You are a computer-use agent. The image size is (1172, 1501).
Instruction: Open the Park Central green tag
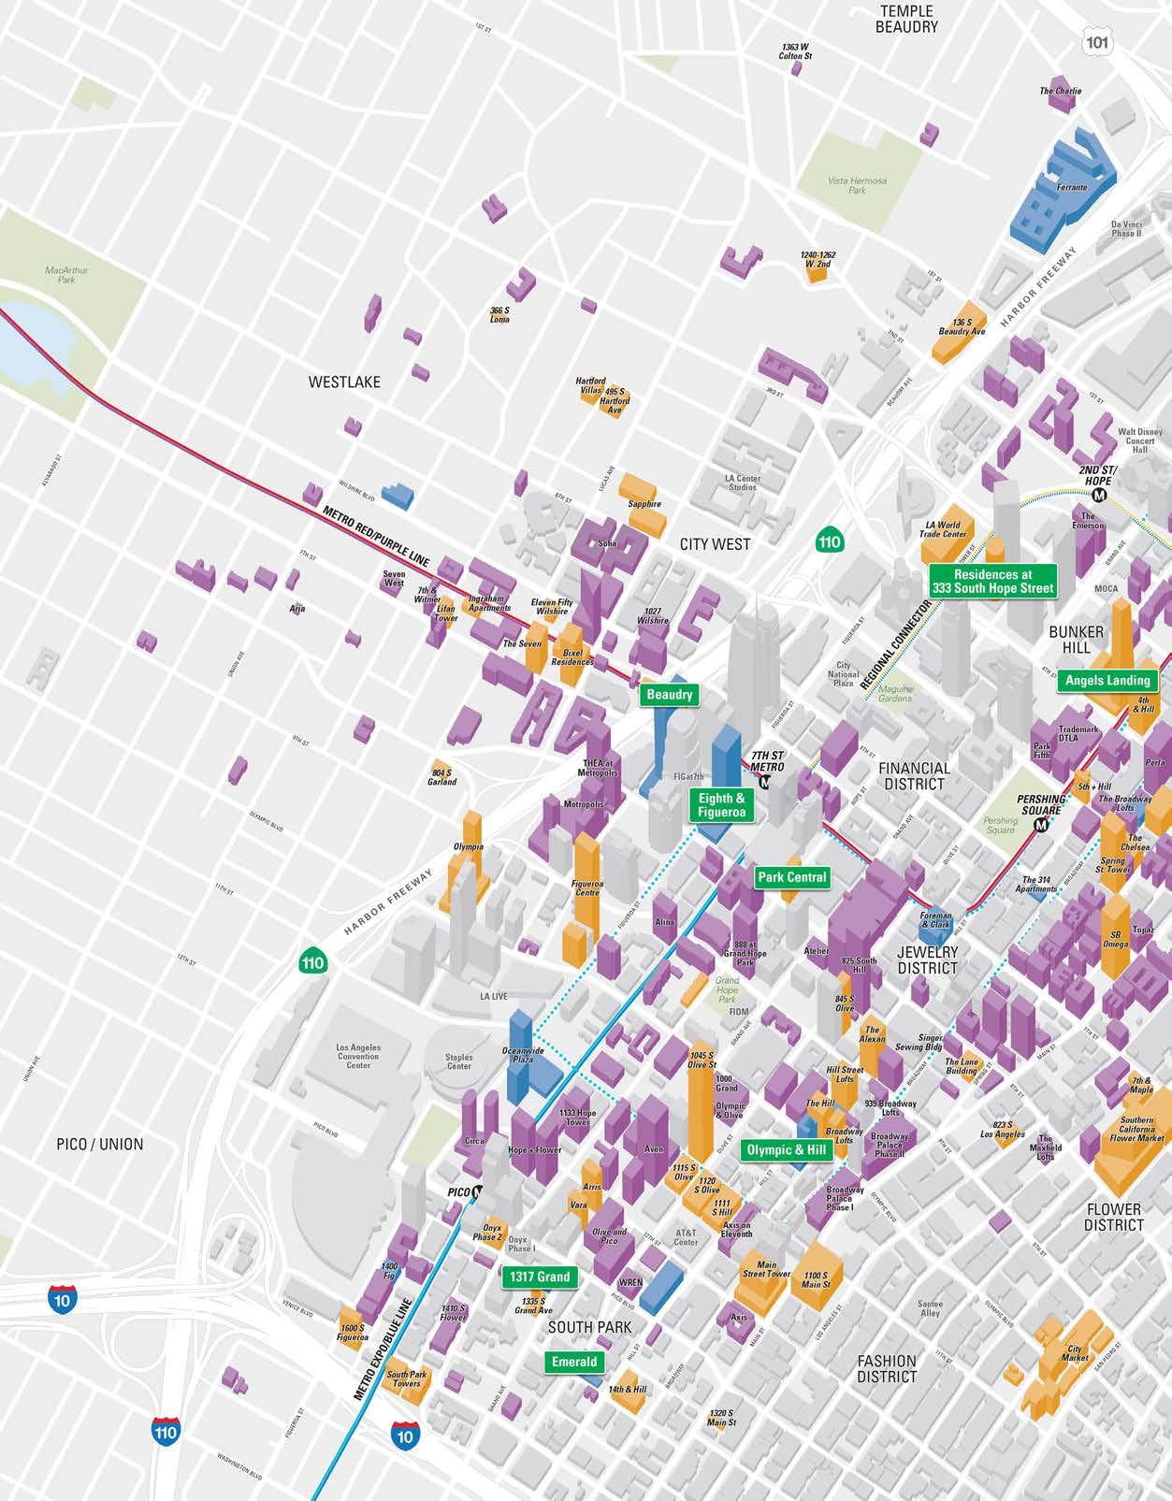click(x=792, y=877)
